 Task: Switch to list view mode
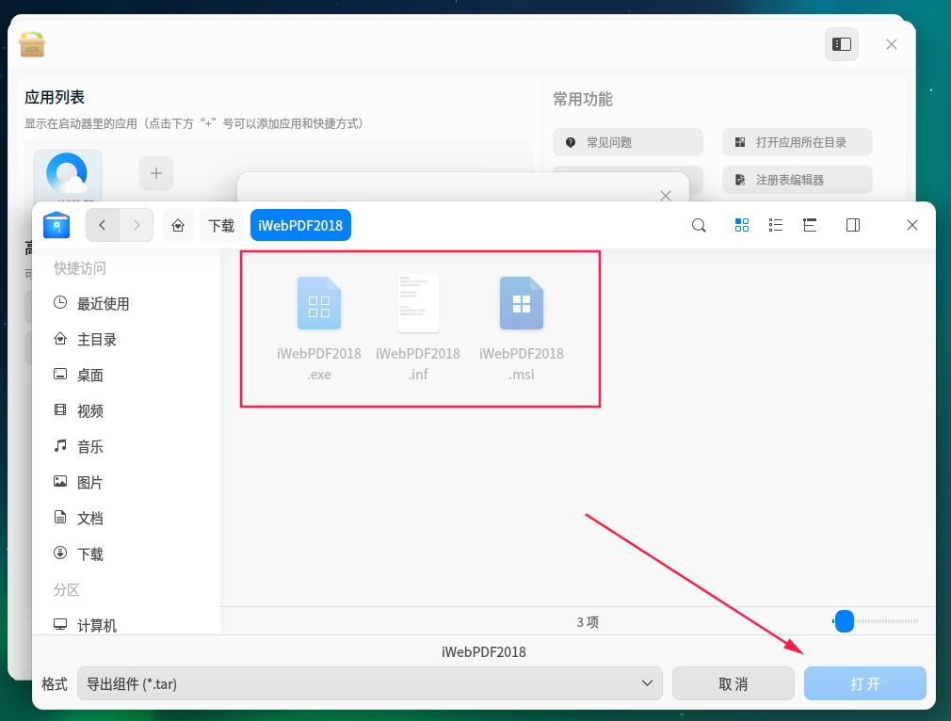775,226
